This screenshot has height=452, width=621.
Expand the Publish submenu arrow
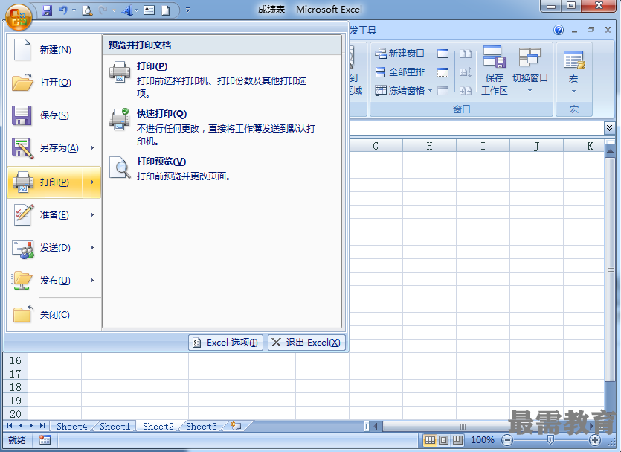pyautogui.click(x=92, y=281)
